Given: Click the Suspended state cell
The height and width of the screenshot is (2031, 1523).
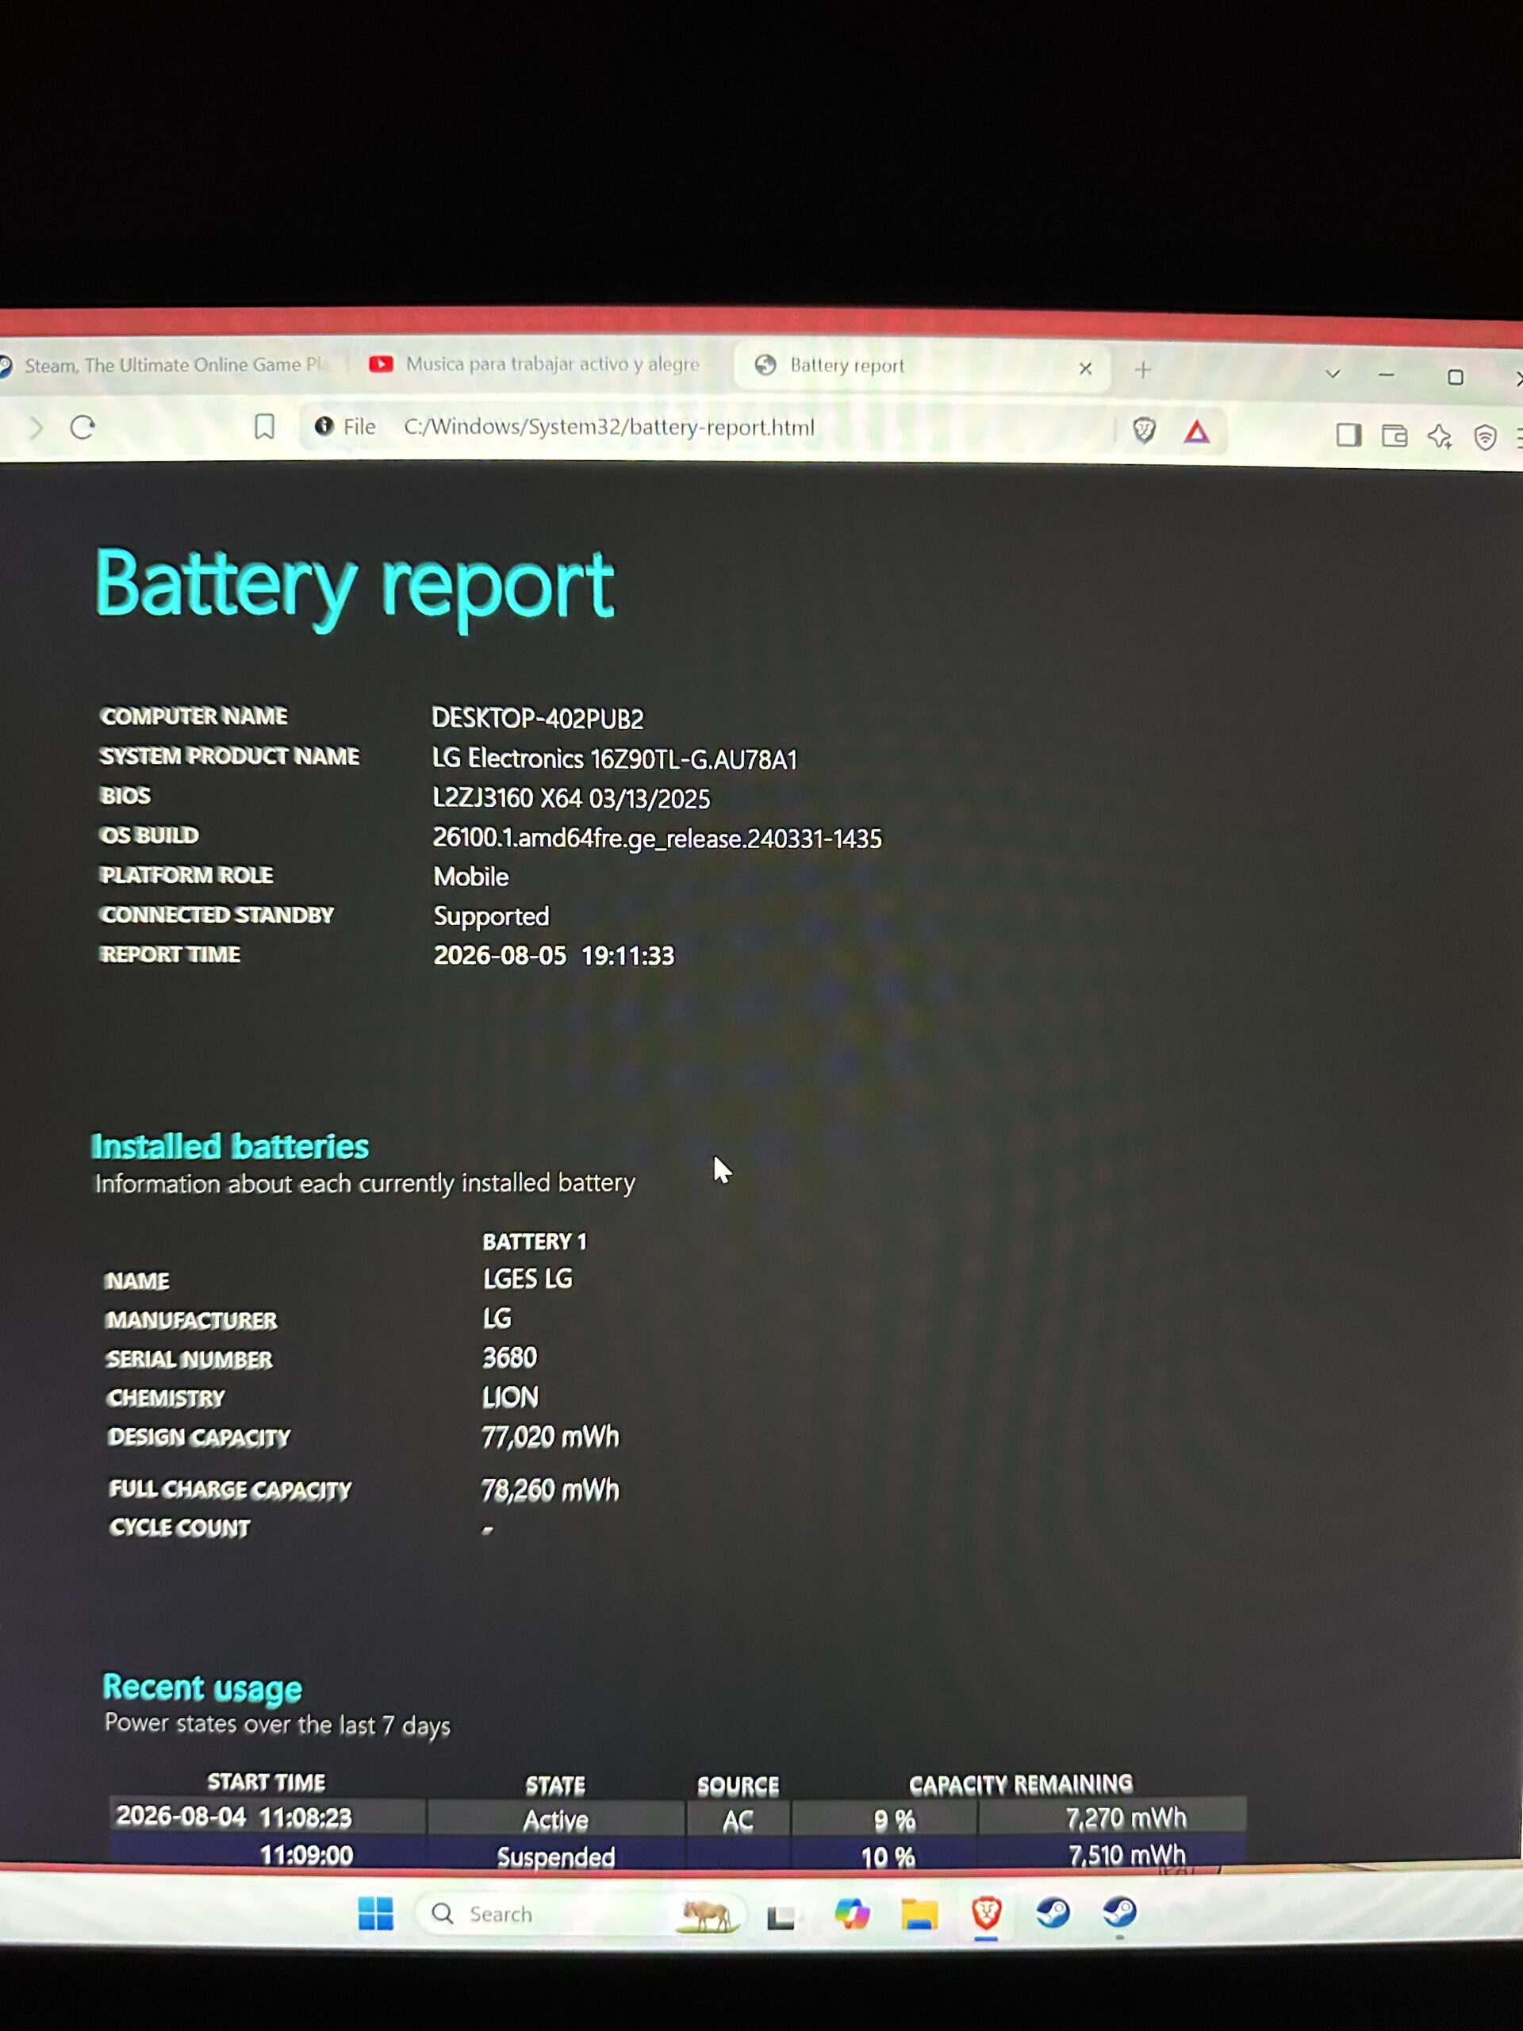Looking at the screenshot, I should click(x=555, y=1857).
